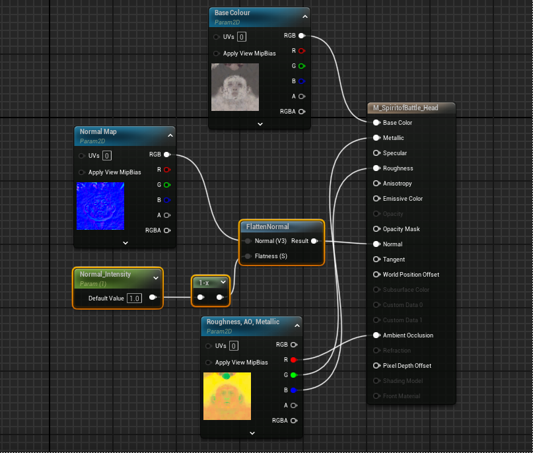533x453 pixels.
Task: Click Apply View MipBias pin on Base Colour
Action: coord(216,53)
